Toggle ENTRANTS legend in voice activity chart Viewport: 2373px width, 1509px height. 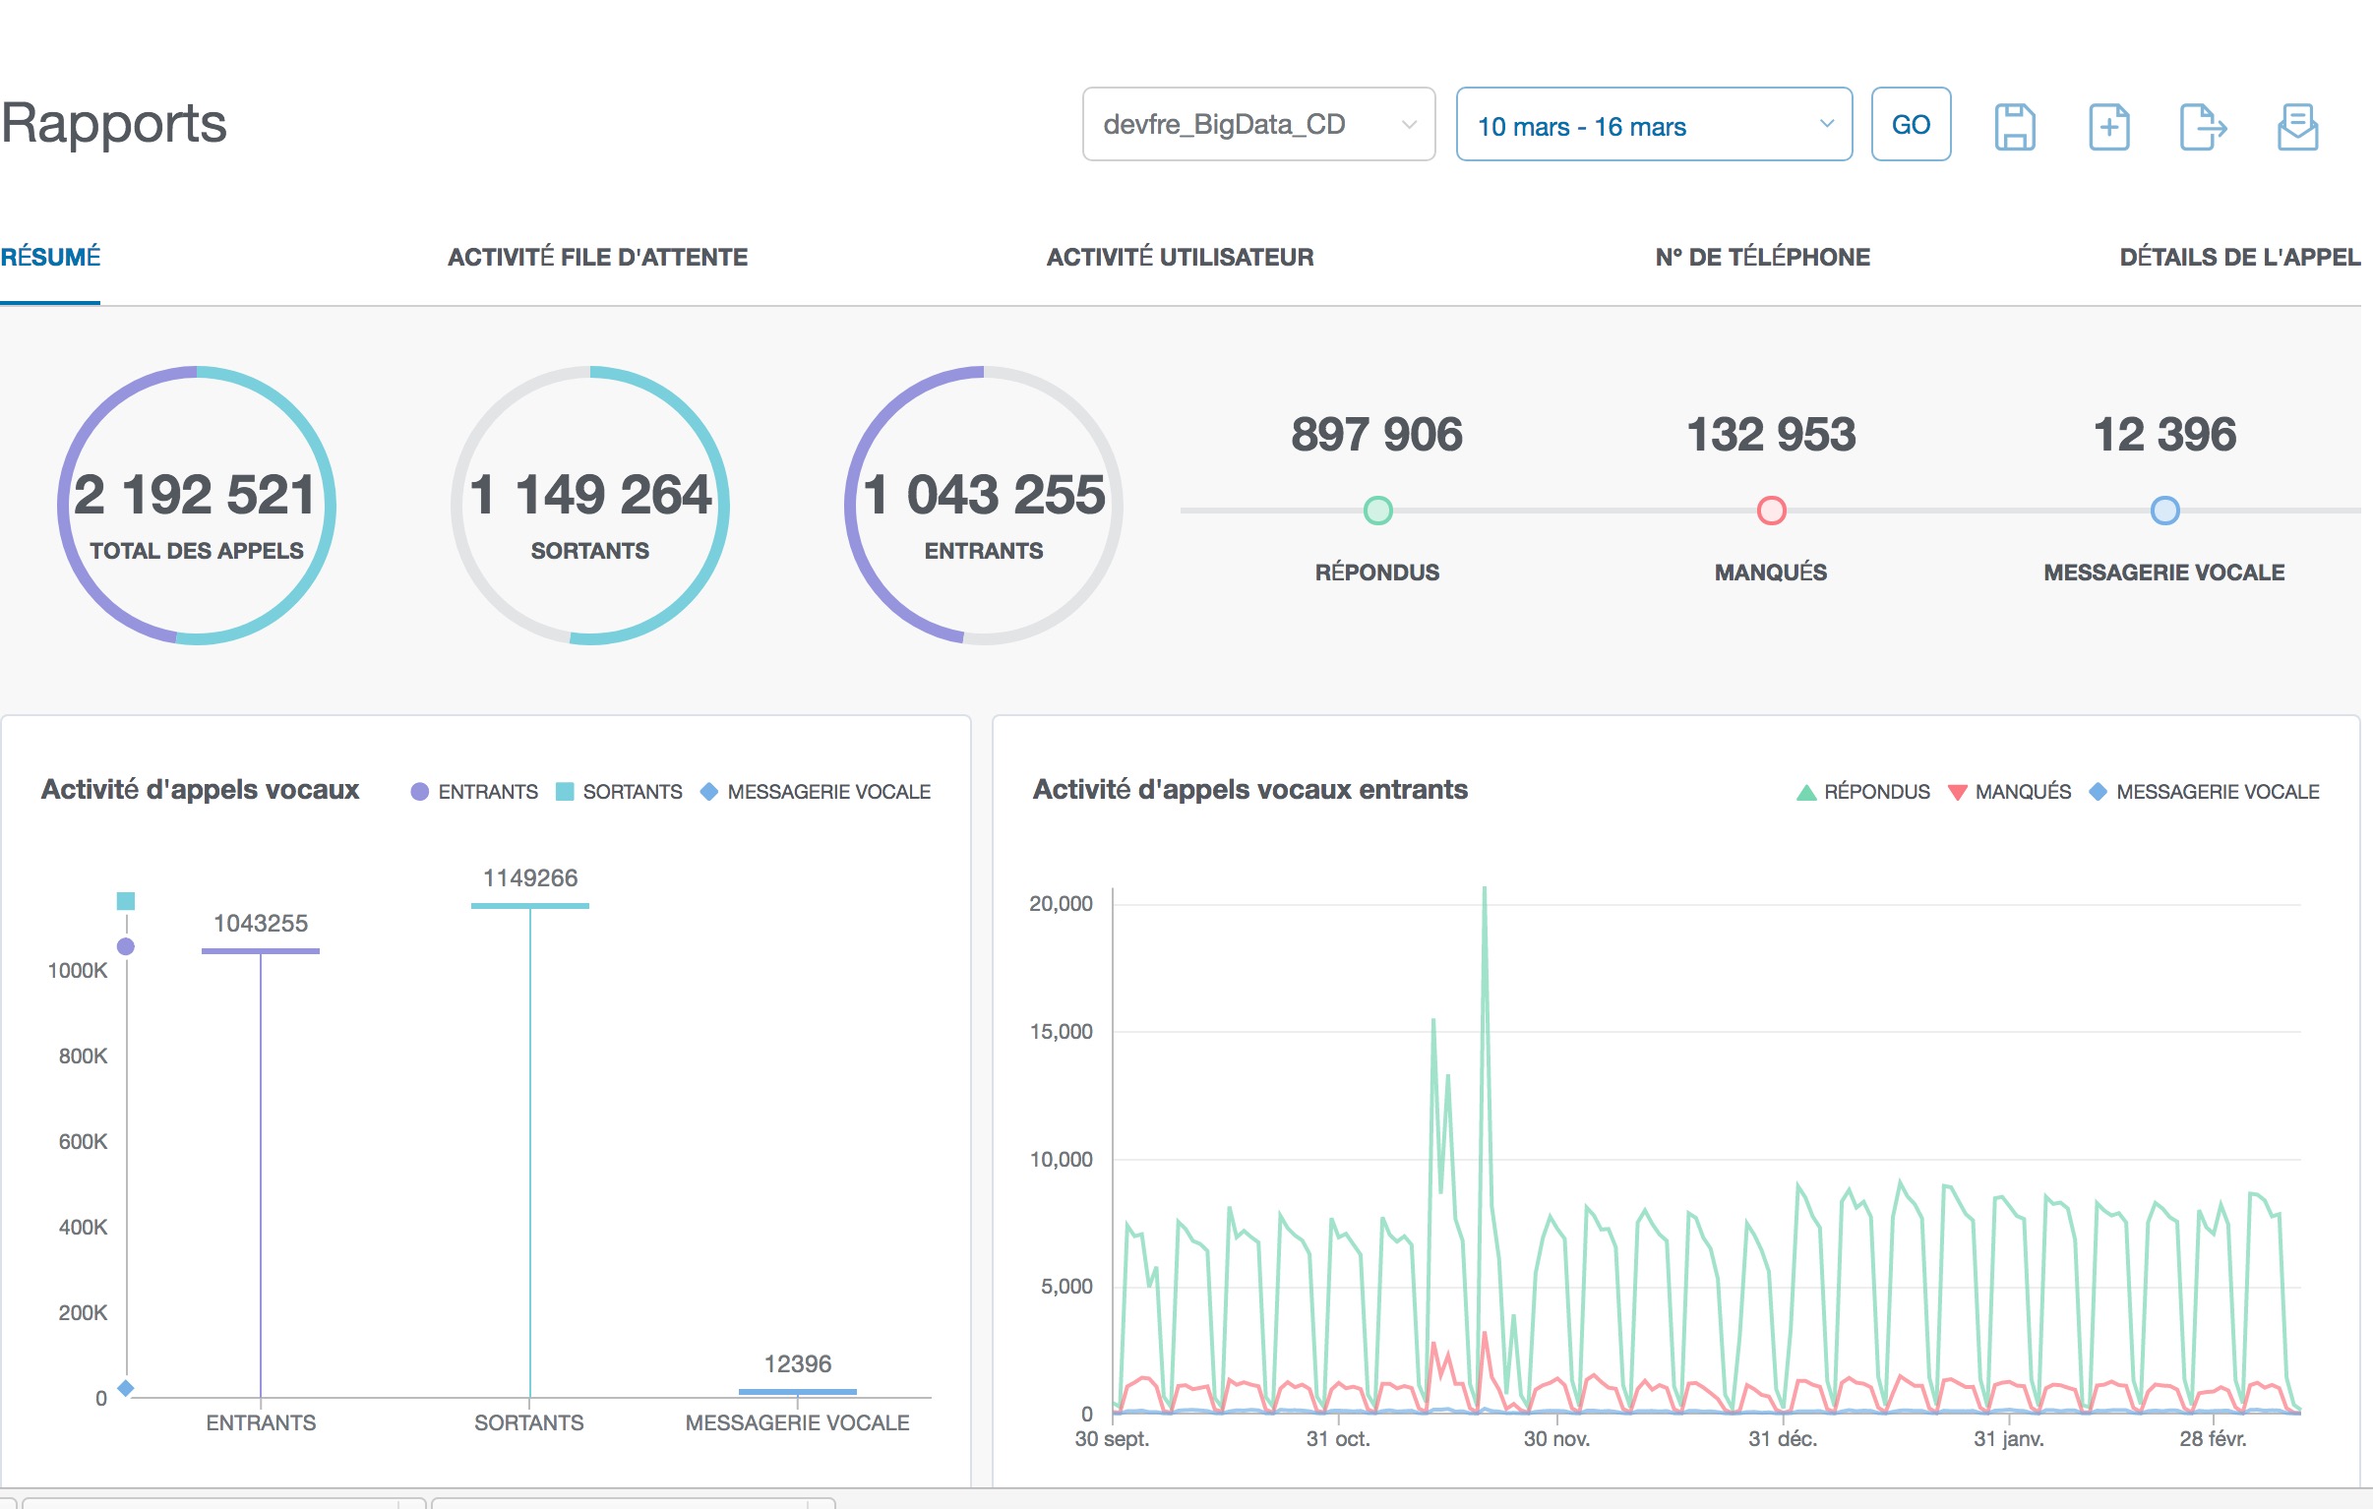pyautogui.click(x=474, y=792)
